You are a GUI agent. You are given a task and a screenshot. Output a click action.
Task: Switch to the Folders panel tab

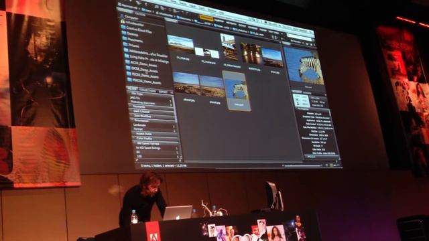(x=140, y=14)
